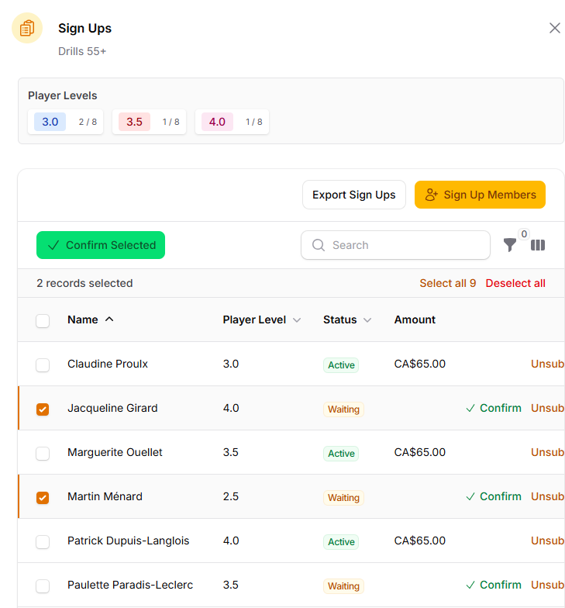Open the column visibility icon
The width and height of the screenshot is (565, 608).
click(538, 245)
